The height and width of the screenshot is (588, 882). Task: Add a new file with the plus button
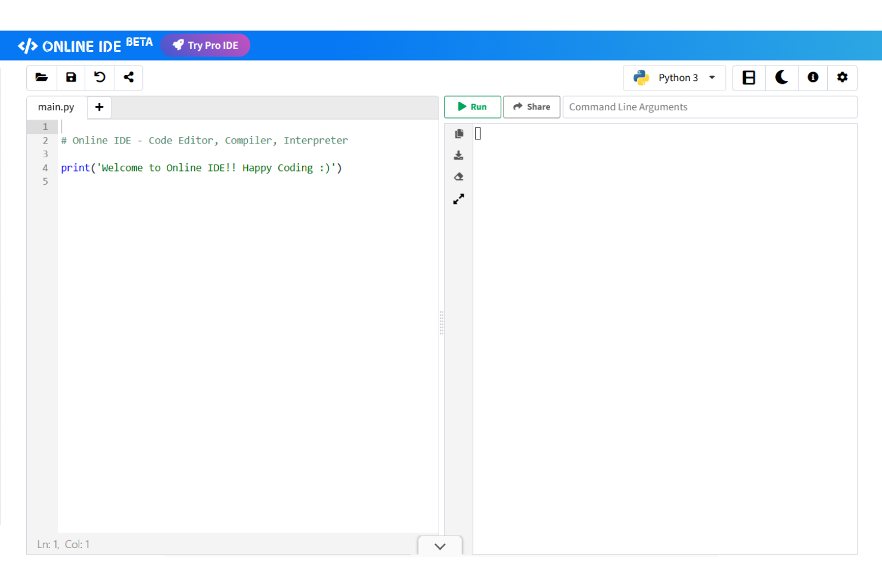coord(99,107)
